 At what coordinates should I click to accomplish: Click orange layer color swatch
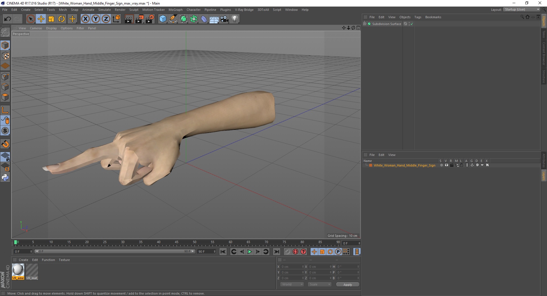(x=371, y=165)
